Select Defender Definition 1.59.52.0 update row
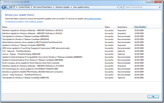The image size is (164, 103). tap(81, 33)
